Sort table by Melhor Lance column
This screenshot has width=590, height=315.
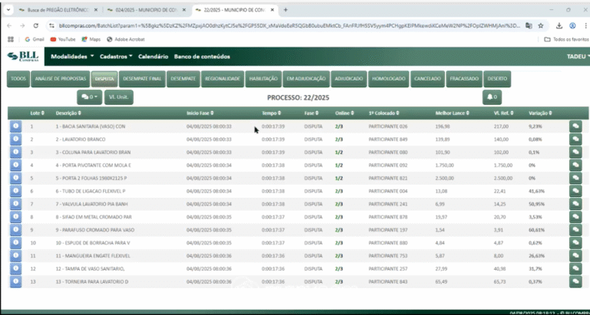click(x=452, y=113)
